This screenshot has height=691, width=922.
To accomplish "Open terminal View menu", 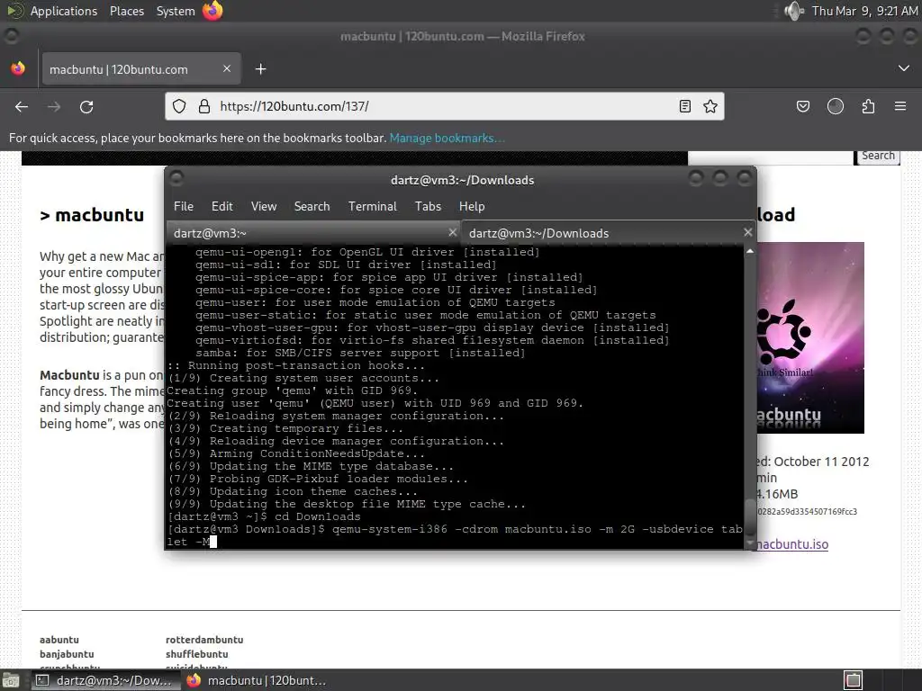I will pyautogui.click(x=264, y=206).
